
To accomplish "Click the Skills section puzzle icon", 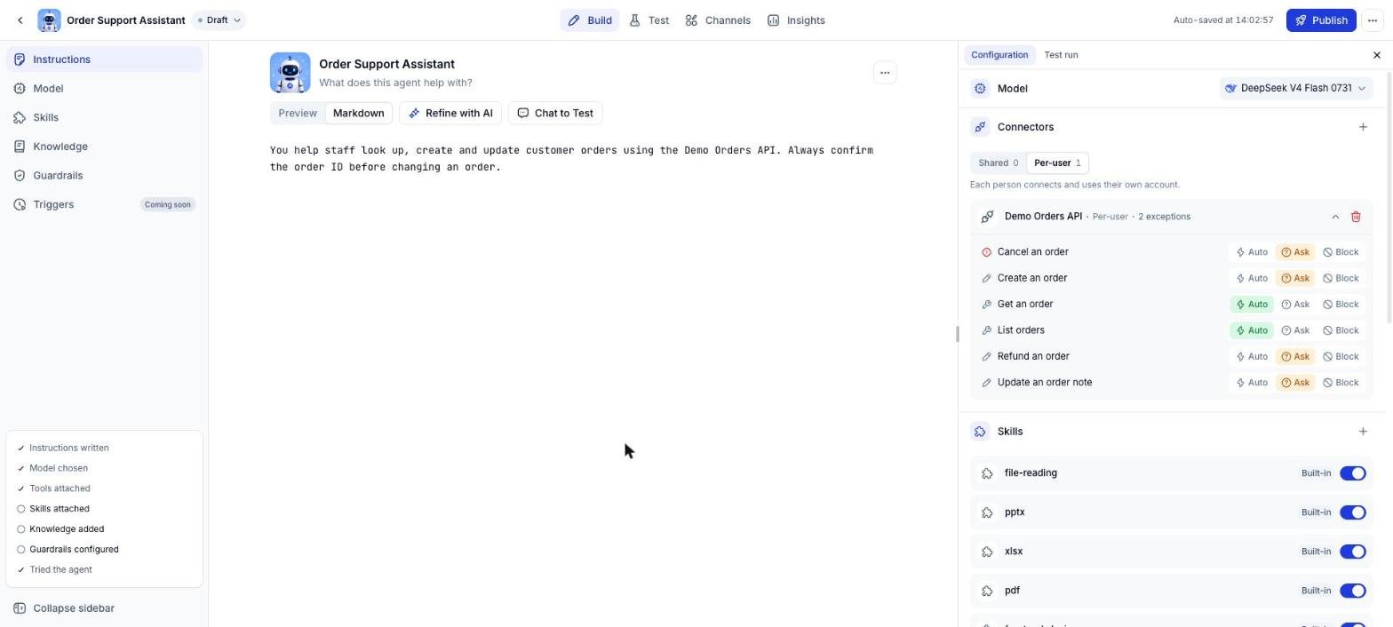I will [x=980, y=432].
